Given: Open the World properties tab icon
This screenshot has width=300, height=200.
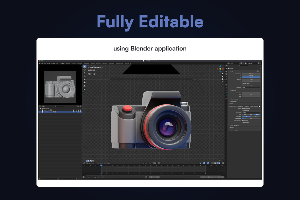Looking at the screenshot, I should coord(226,81).
